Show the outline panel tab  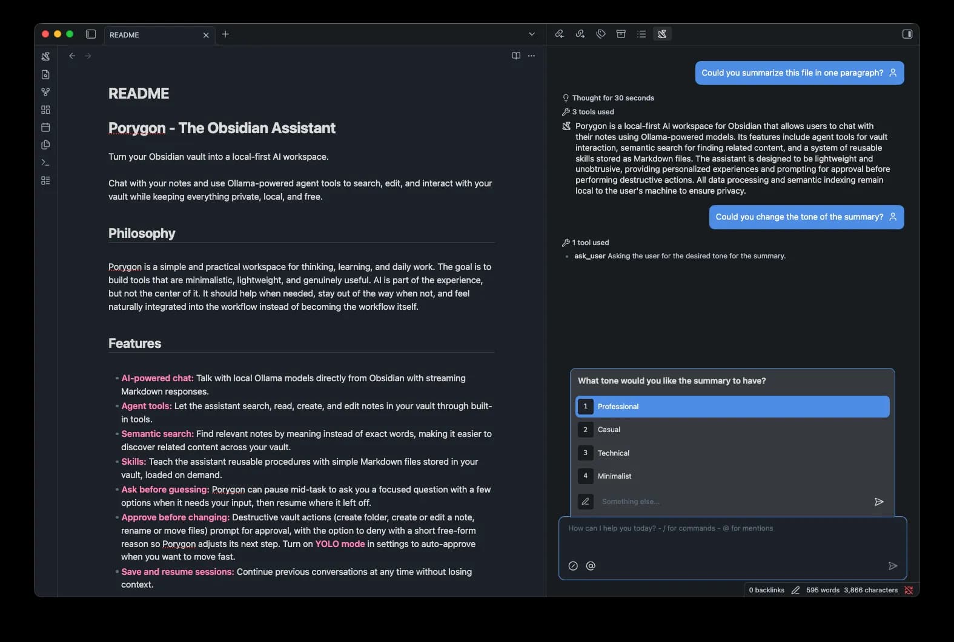point(641,34)
